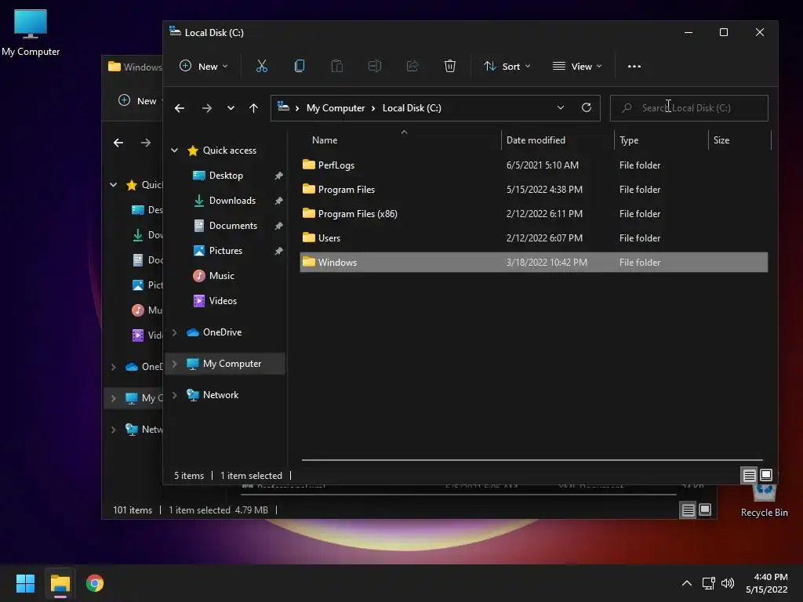Open Documents in Quick access

click(233, 226)
